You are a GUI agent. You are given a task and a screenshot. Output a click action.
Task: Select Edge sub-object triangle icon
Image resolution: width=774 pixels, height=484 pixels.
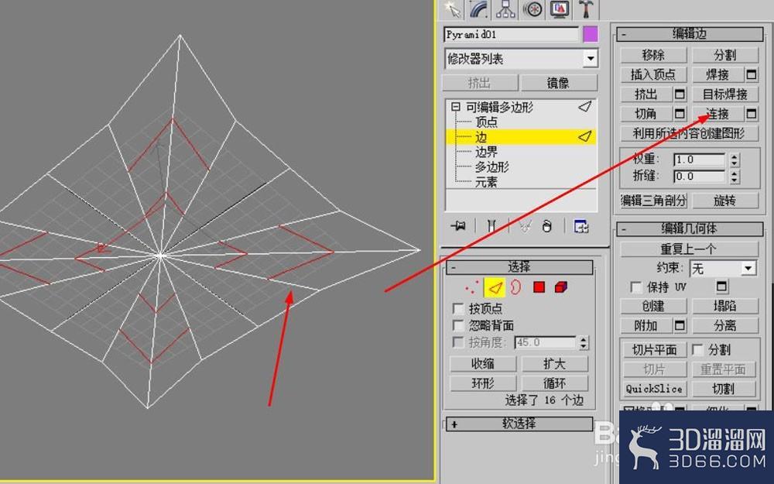pos(494,287)
